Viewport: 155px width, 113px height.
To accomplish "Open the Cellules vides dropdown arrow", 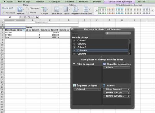I will [x=90, y=9].
